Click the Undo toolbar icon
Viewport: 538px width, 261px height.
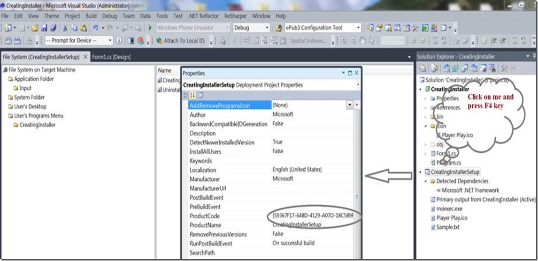tap(96, 28)
